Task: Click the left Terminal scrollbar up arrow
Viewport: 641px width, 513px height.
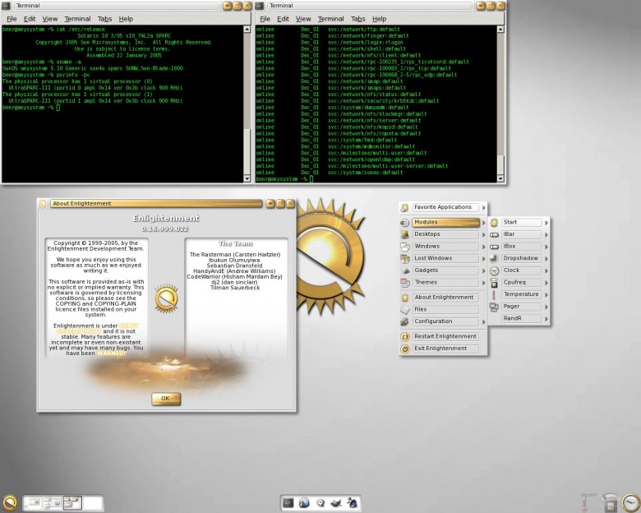Action: tap(247, 30)
